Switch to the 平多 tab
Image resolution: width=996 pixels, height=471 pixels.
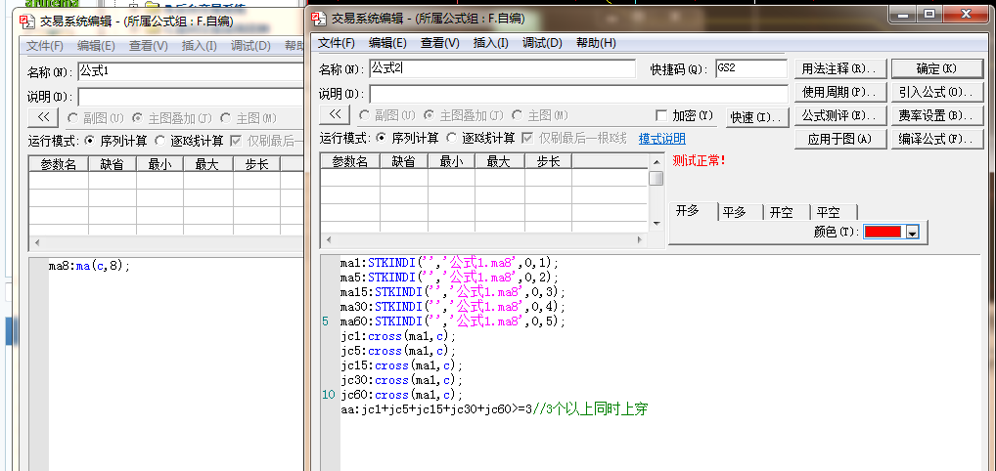click(x=735, y=213)
